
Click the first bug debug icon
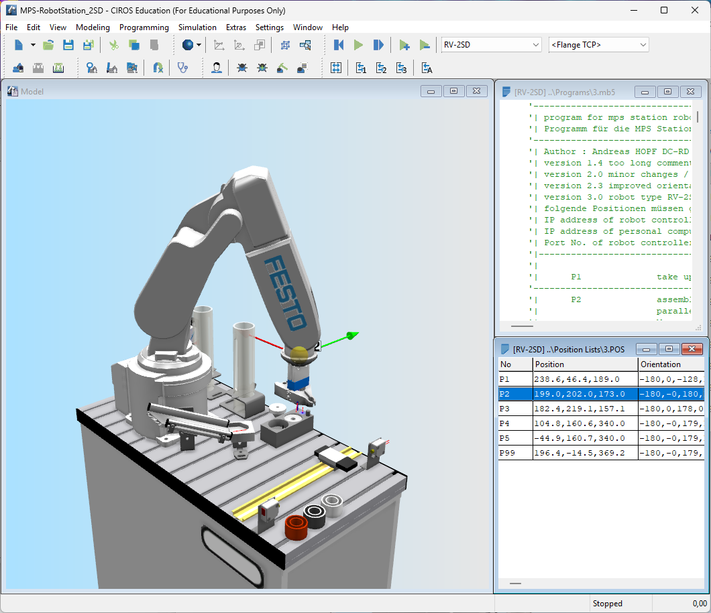[242, 68]
